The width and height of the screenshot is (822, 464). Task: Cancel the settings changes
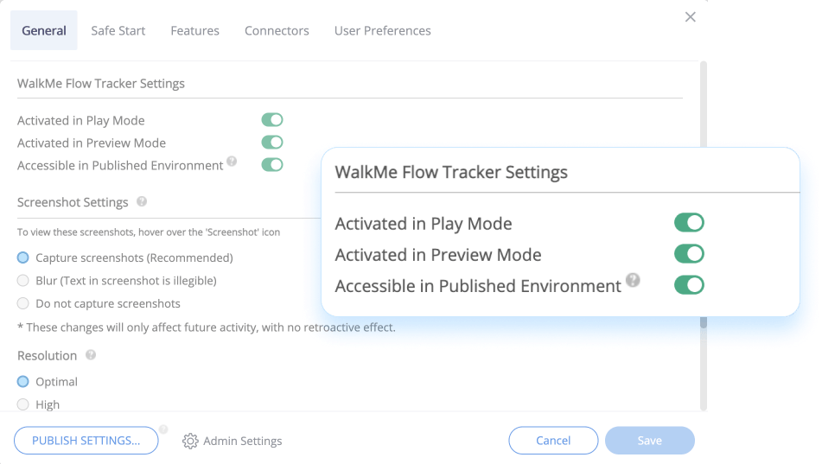click(x=553, y=441)
